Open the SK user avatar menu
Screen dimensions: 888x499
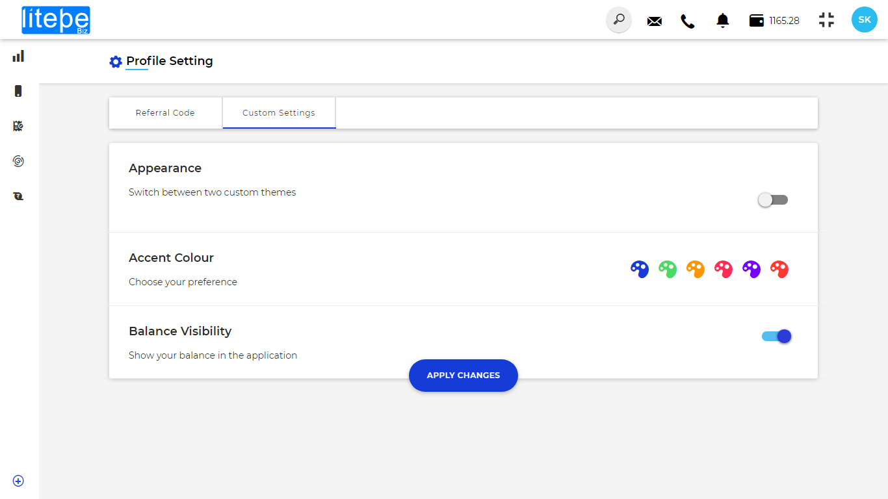pyautogui.click(x=864, y=20)
